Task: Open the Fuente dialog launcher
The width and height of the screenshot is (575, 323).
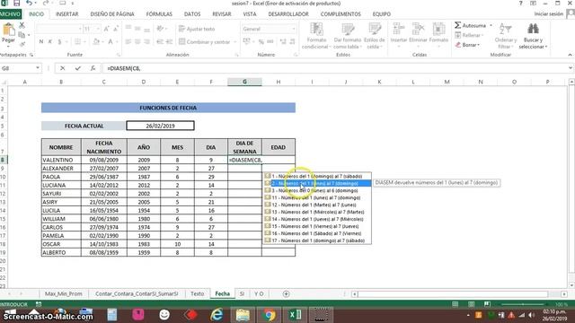Action: [119, 55]
